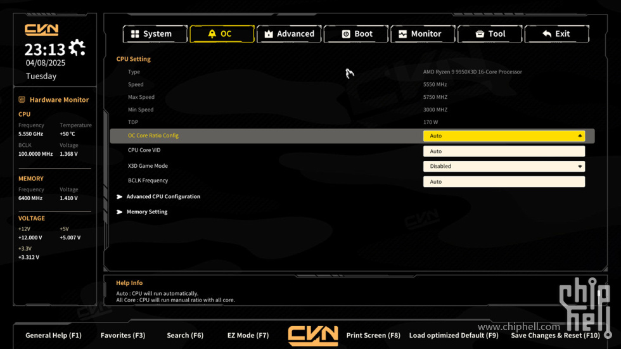The height and width of the screenshot is (349, 621).
Task: Click Print Screen (F8)
Action: coord(373,336)
